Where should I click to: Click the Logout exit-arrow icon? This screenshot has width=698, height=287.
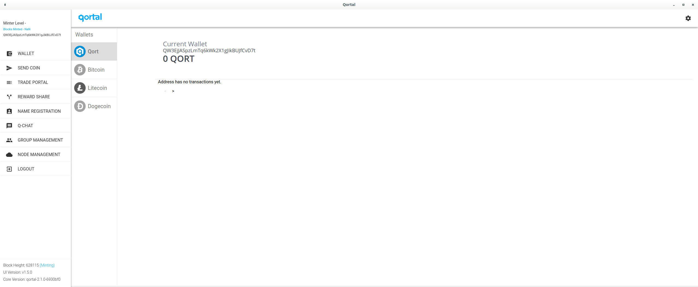point(9,169)
